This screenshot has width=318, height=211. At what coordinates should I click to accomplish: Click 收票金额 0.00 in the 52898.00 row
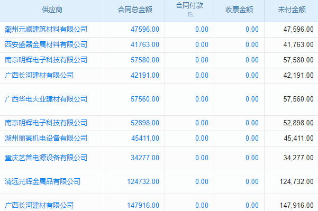pos(252,123)
